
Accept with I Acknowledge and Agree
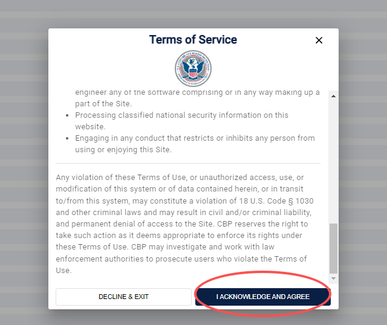pyautogui.click(x=263, y=297)
